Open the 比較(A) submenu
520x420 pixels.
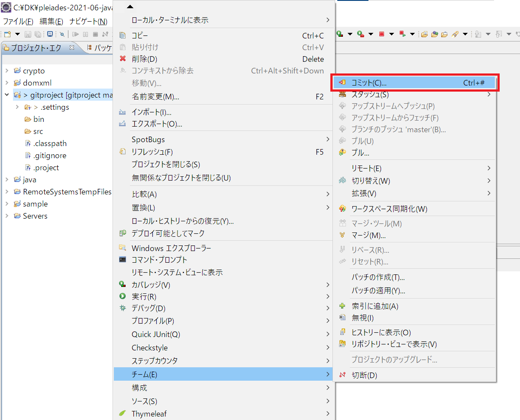(x=223, y=194)
